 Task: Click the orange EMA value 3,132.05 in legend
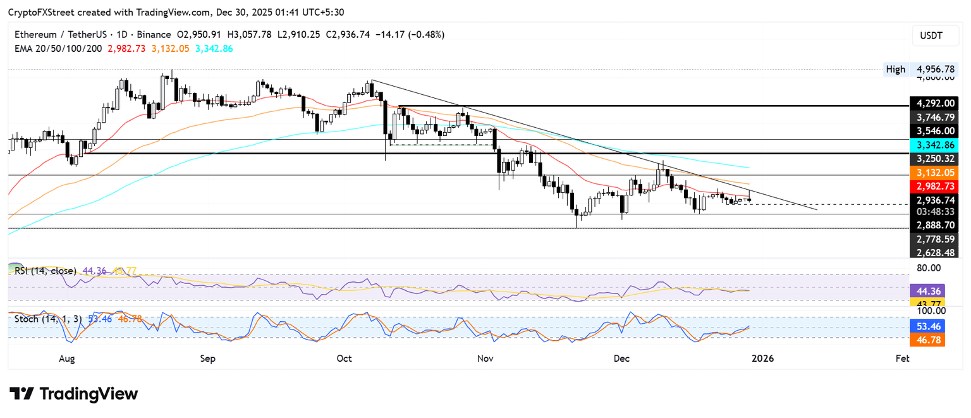click(173, 48)
